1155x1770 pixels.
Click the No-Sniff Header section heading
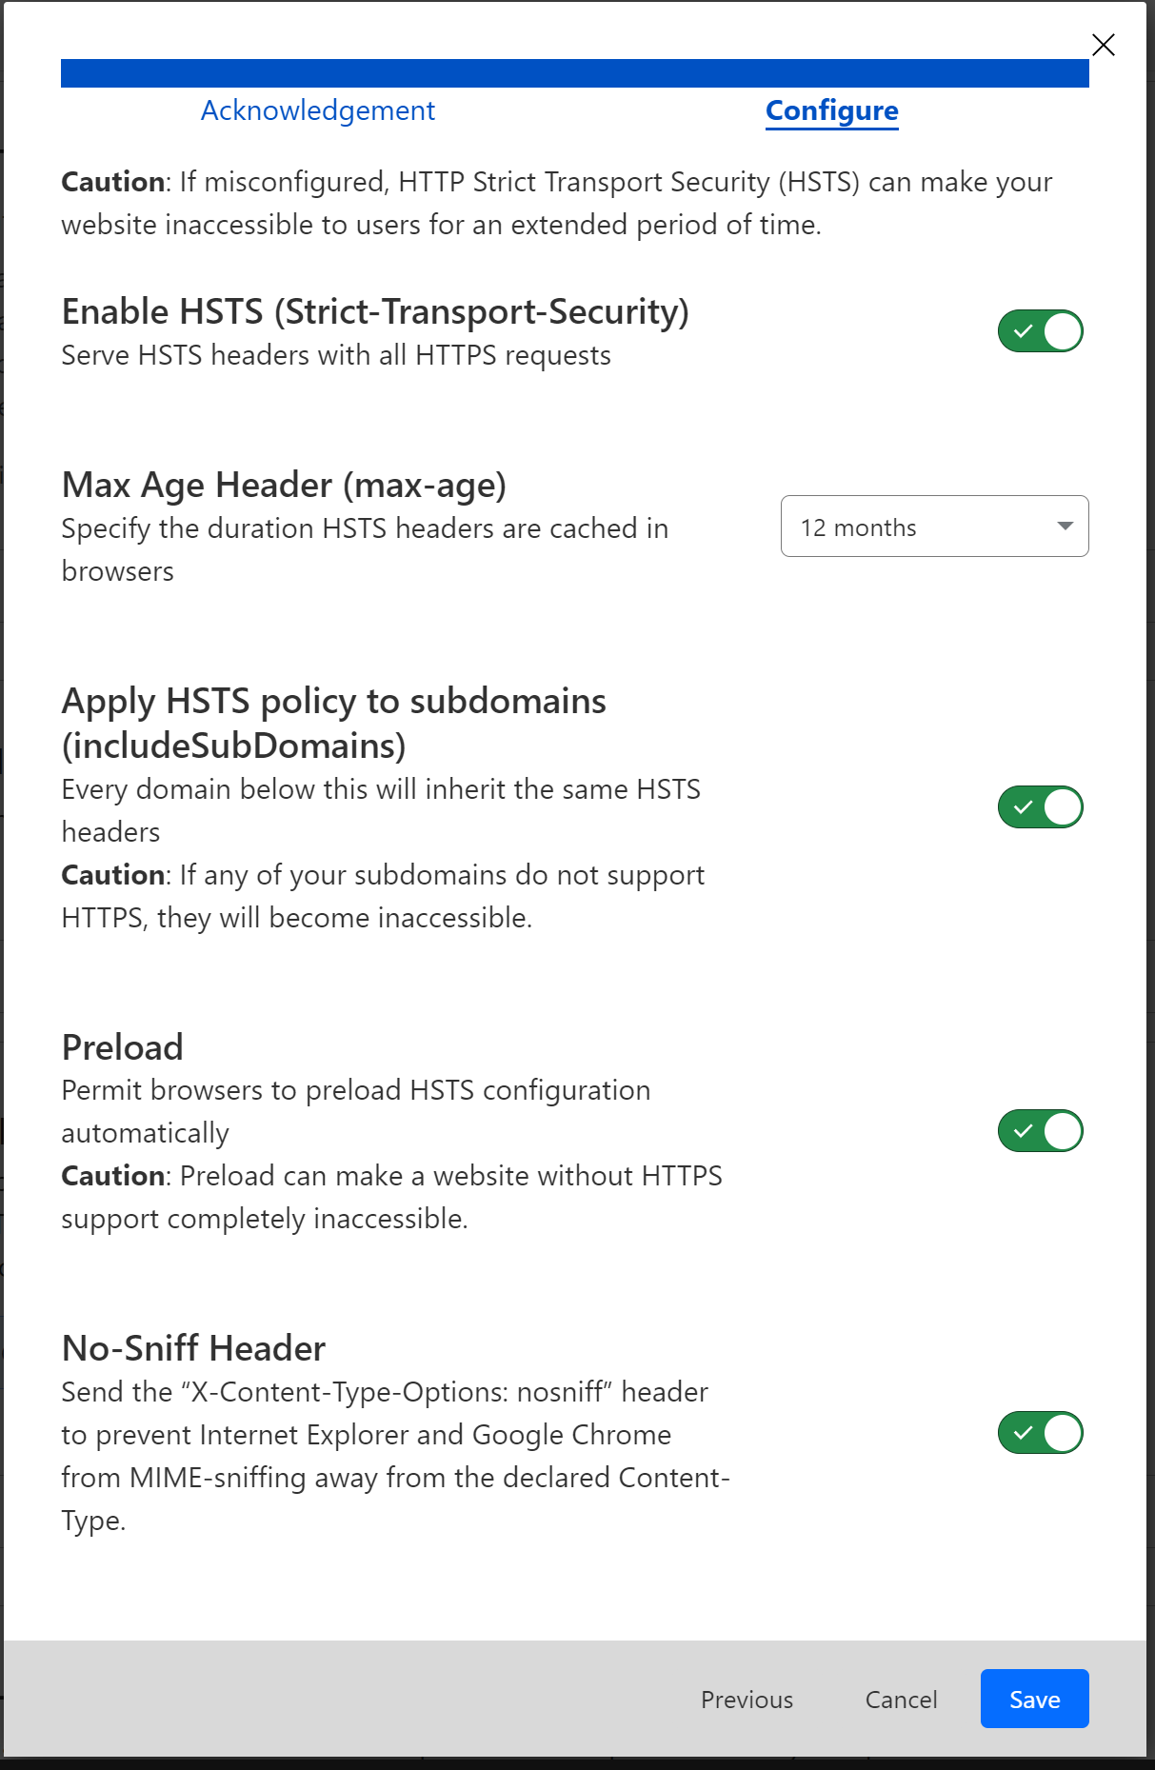[x=193, y=1348]
